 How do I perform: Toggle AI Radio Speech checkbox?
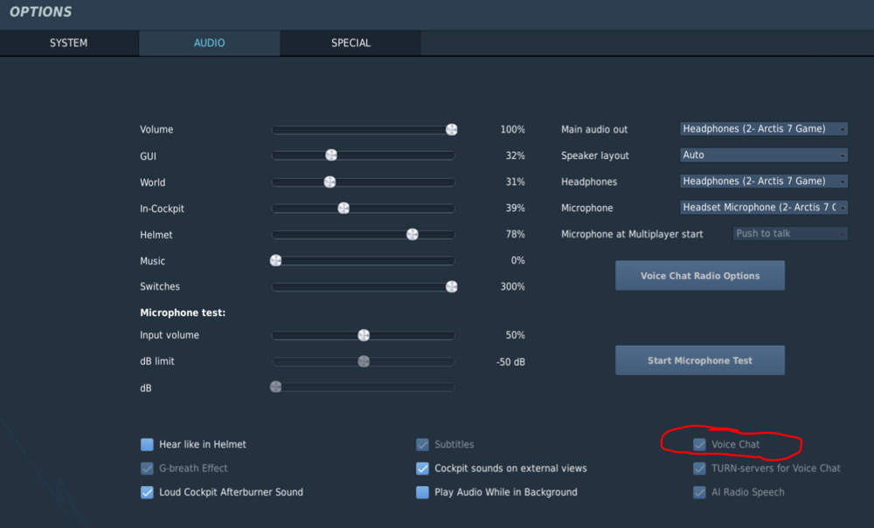click(x=699, y=492)
